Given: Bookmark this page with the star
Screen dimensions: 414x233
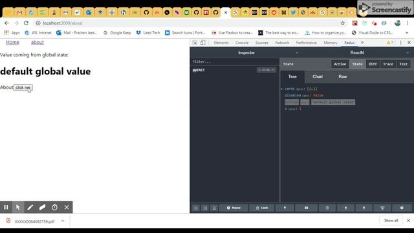Looking at the screenshot, I should (343, 23).
